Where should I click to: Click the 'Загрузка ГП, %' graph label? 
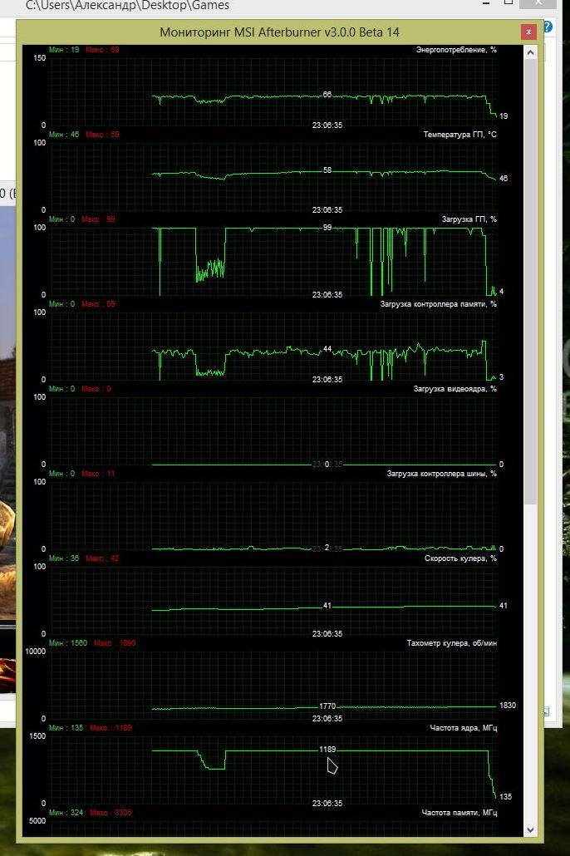(x=469, y=219)
